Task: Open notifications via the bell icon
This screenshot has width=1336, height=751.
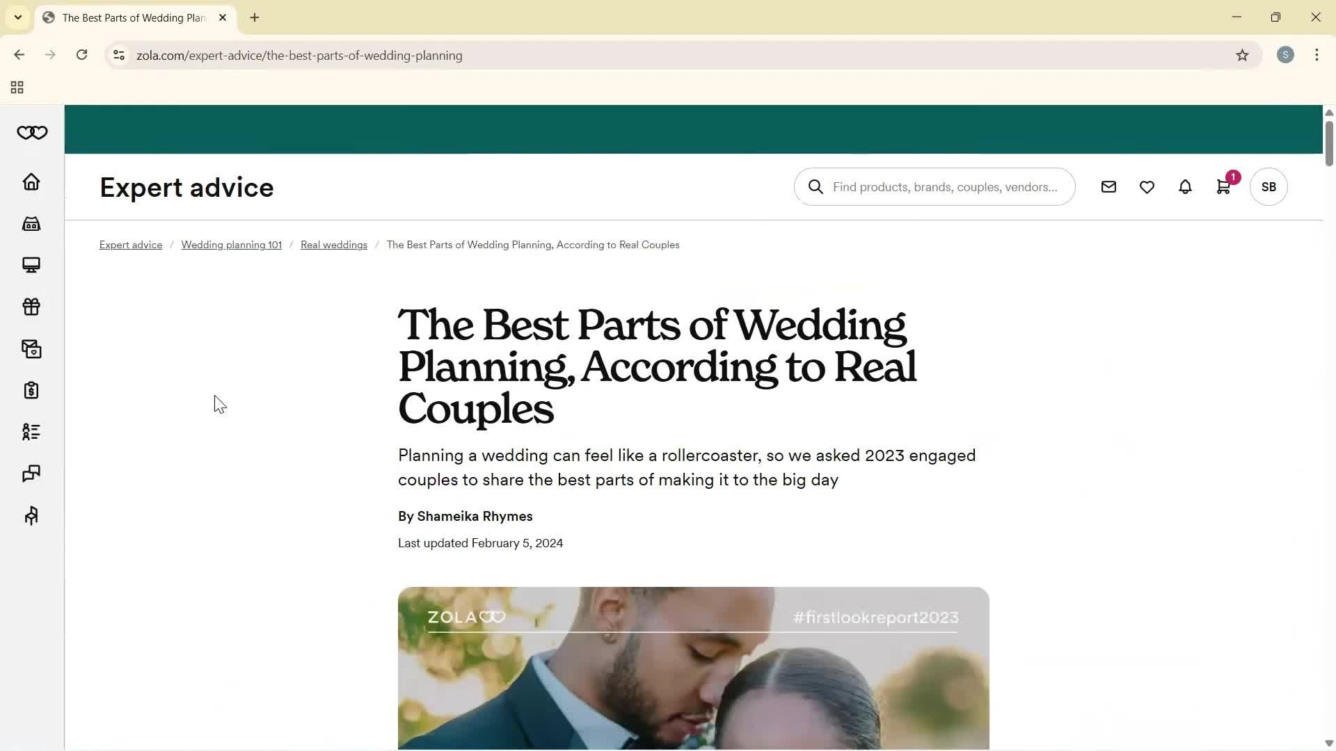Action: click(1185, 186)
